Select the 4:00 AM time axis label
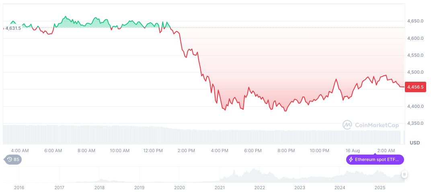Screen dimensions: 431x192 point(20,151)
